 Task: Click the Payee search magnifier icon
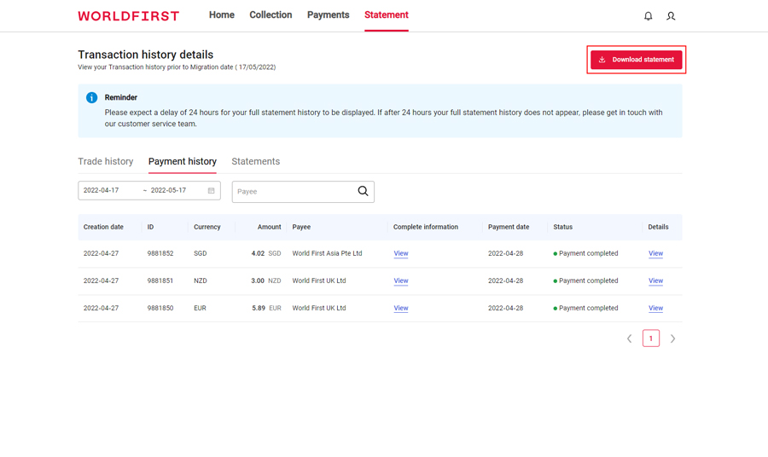pyautogui.click(x=363, y=191)
